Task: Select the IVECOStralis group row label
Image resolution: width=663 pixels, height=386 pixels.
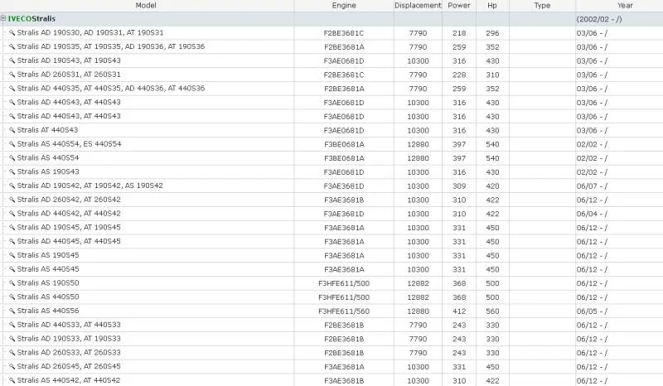Action: click(31, 19)
